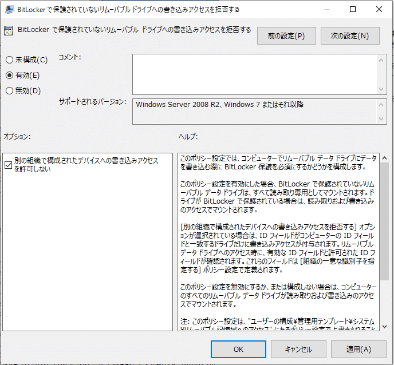394x365 pixels.
Task: Minimize the policy dialog window
Action: pyautogui.click(x=326, y=9)
